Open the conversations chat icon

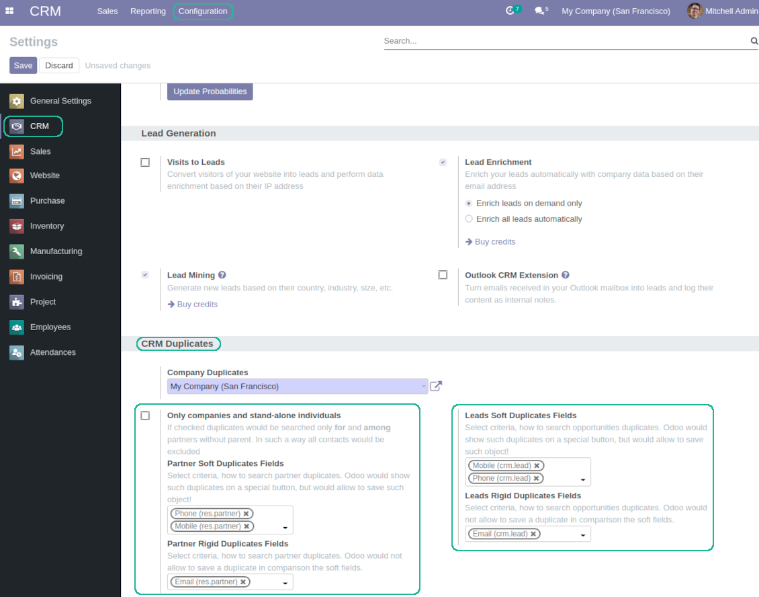[x=539, y=11]
